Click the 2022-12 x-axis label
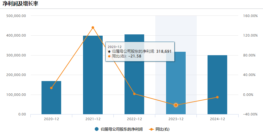Screen dimensions: 263x135 134,119
